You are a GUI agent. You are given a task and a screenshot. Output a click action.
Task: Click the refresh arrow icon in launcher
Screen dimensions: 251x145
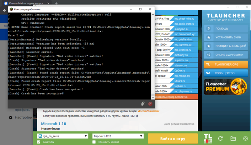pyautogui.click(x=221, y=138)
